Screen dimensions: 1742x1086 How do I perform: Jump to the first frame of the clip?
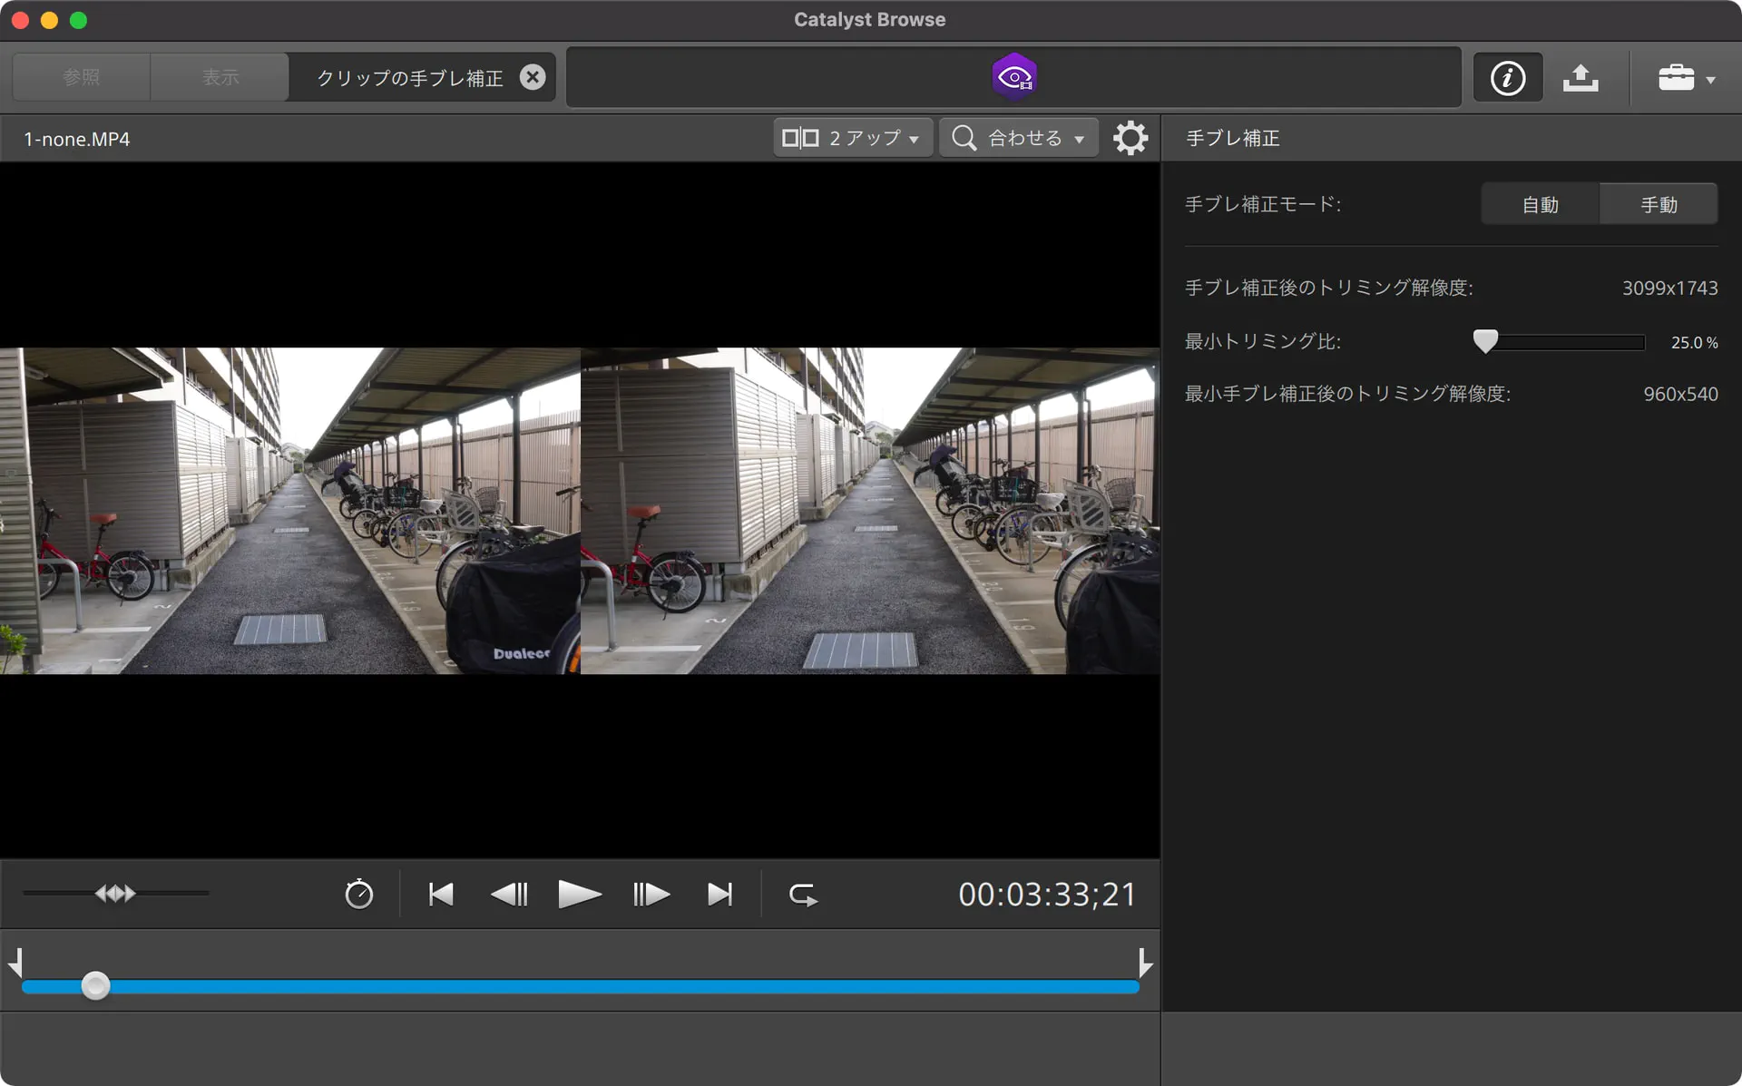coord(440,894)
